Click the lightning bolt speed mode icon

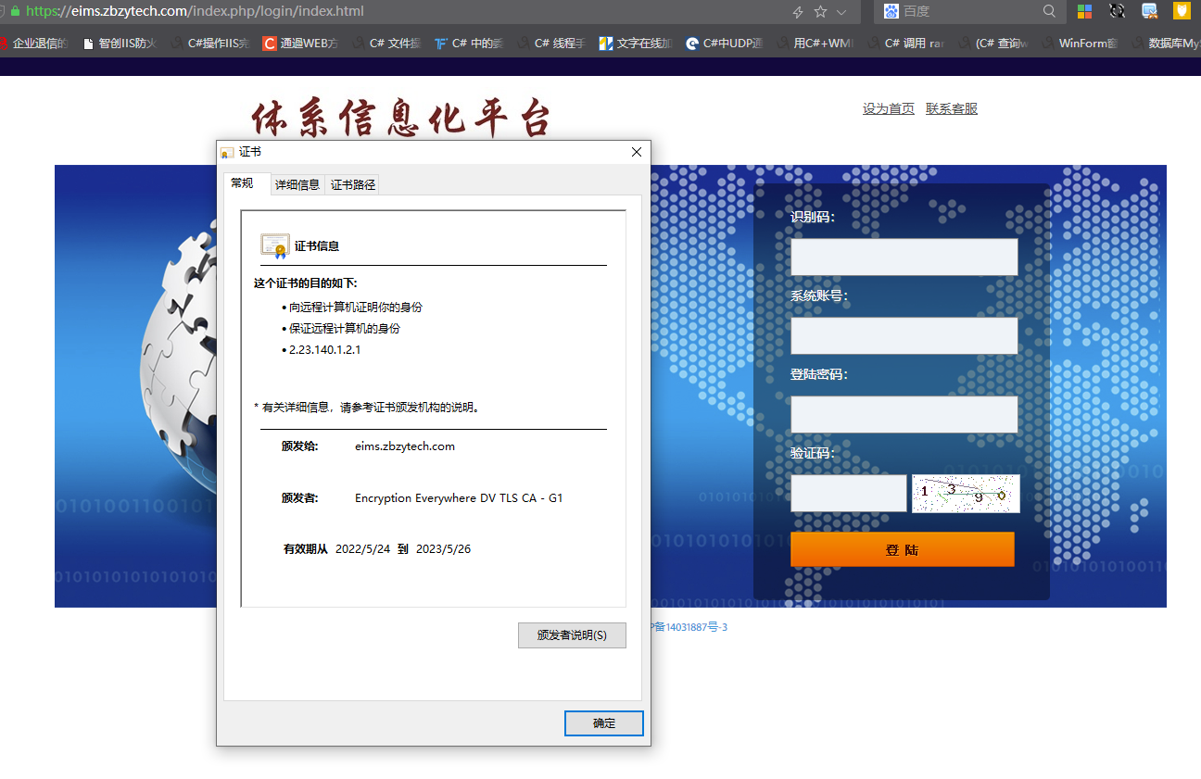798,12
